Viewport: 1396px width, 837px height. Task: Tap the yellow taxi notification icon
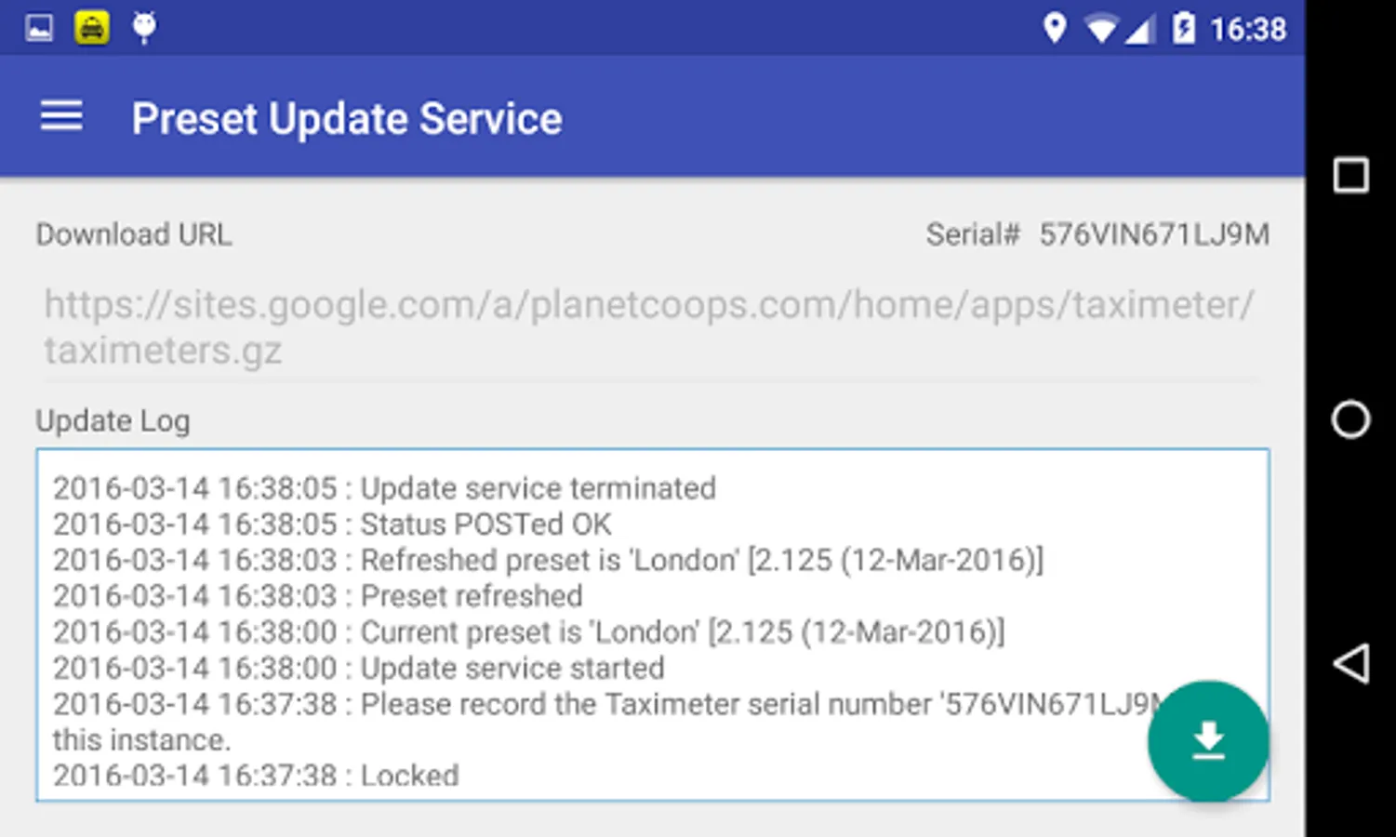click(91, 28)
